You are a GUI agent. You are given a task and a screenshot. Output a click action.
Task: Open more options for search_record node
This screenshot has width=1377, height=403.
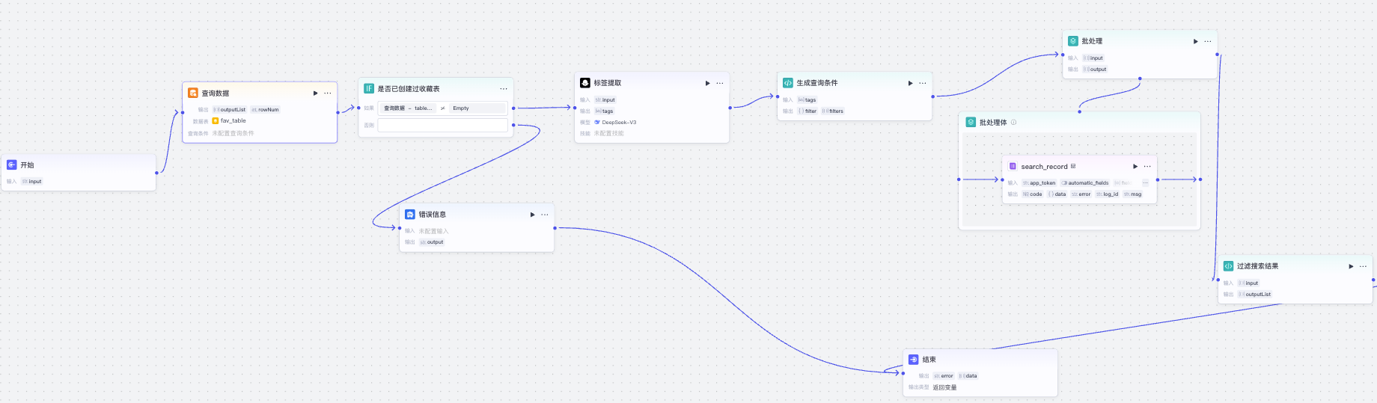(x=1147, y=166)
